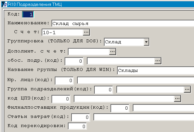This screenshot has width=194, height=132.
Task: Click the 'Группировка (ТОЛЬКО ДЛЯ DOS):' label
Action: 54,41
